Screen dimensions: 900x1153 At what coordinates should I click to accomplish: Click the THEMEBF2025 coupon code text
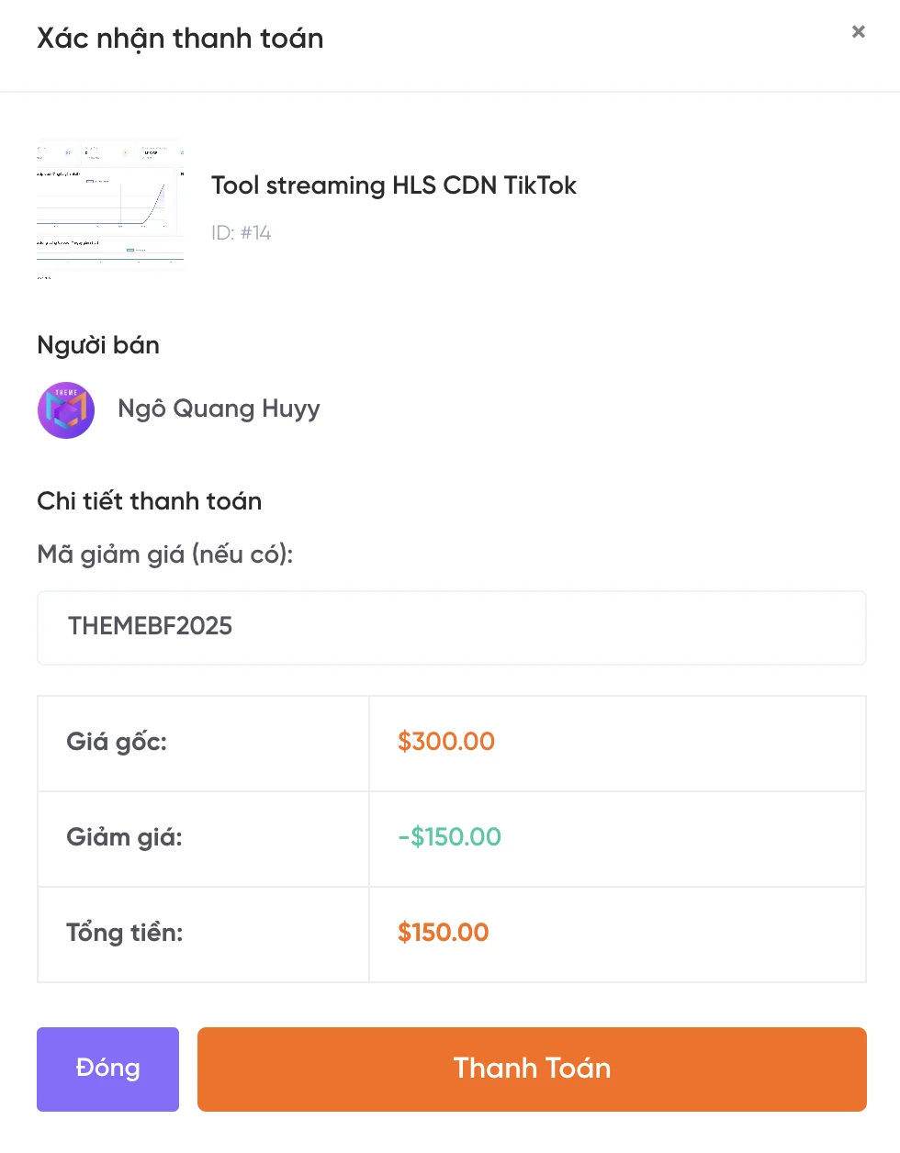tap(150, 626)
